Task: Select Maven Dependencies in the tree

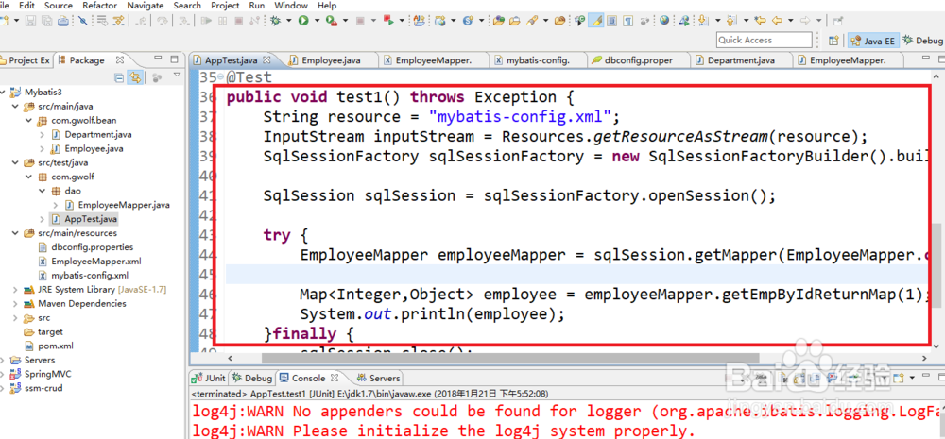Action: pos(82,303)
